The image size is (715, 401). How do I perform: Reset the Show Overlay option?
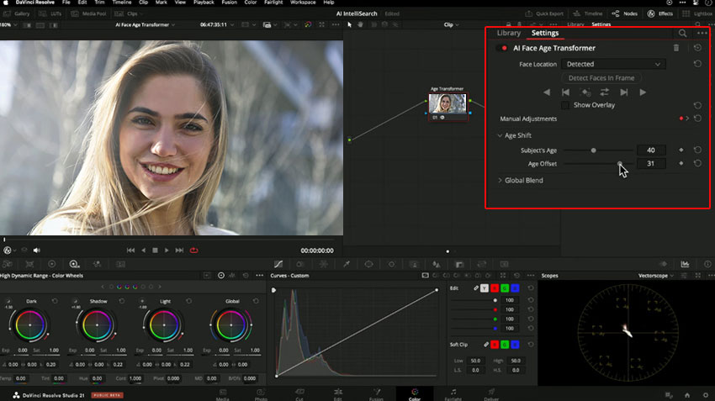697,105
